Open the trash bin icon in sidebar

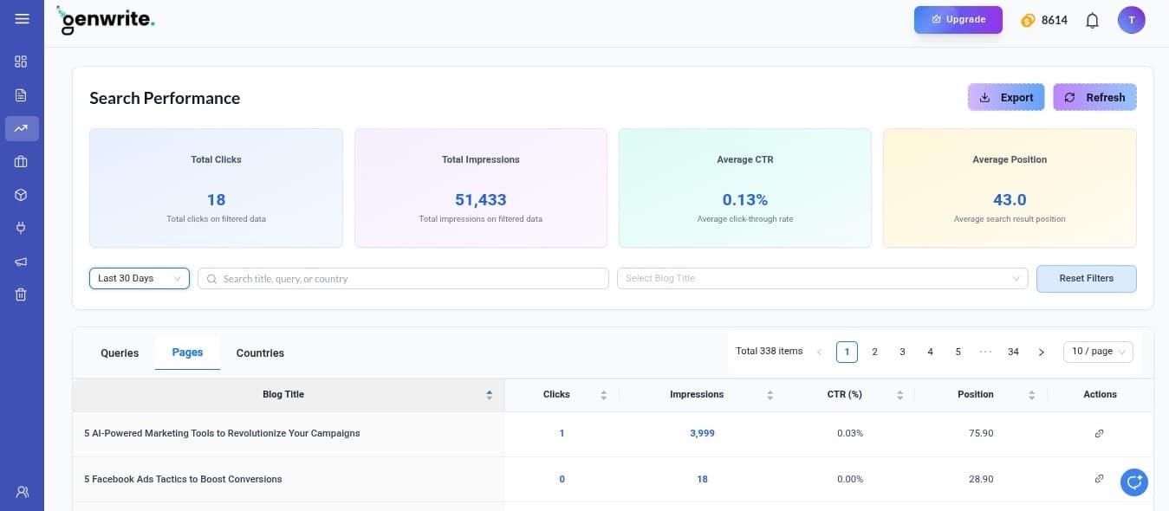tap(22, 294)
